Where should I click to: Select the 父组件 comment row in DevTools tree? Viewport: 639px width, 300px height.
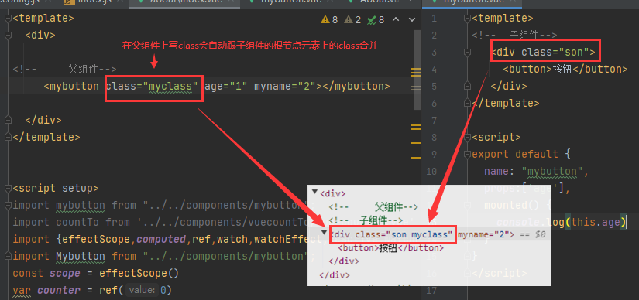coord(373,206)
